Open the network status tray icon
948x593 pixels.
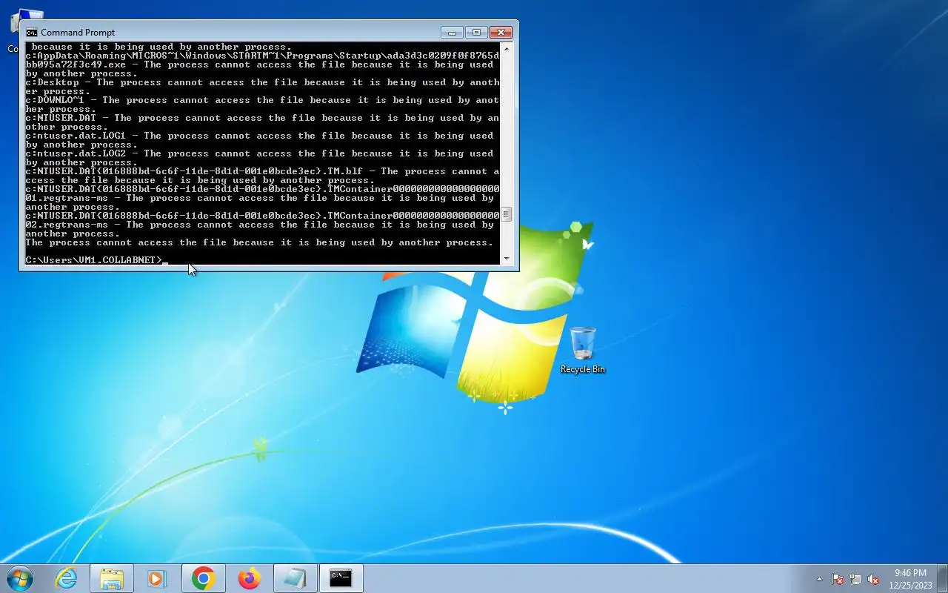point(855,579)
